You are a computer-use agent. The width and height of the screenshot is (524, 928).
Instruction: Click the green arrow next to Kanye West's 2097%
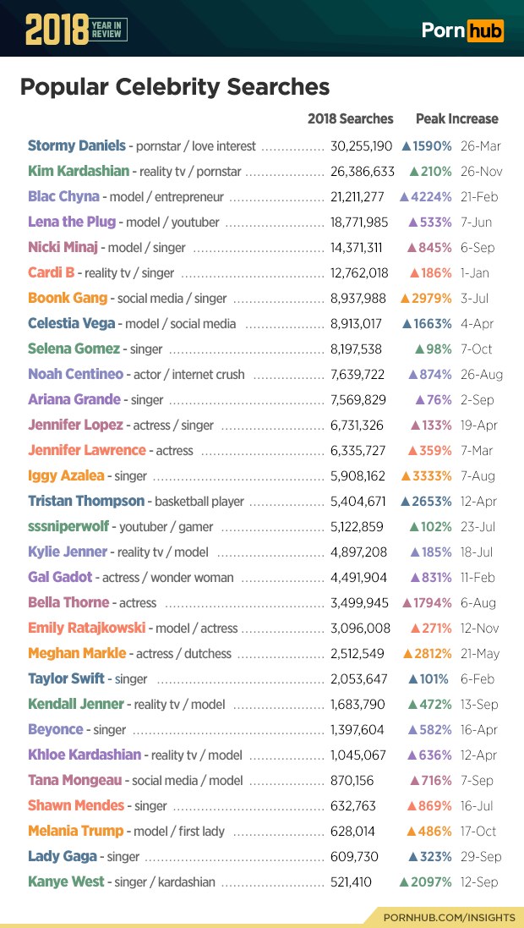[404, 882]
